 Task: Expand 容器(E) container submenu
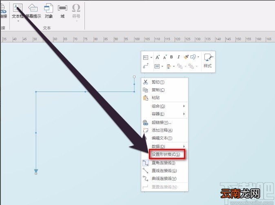click(x=165, y=114)
